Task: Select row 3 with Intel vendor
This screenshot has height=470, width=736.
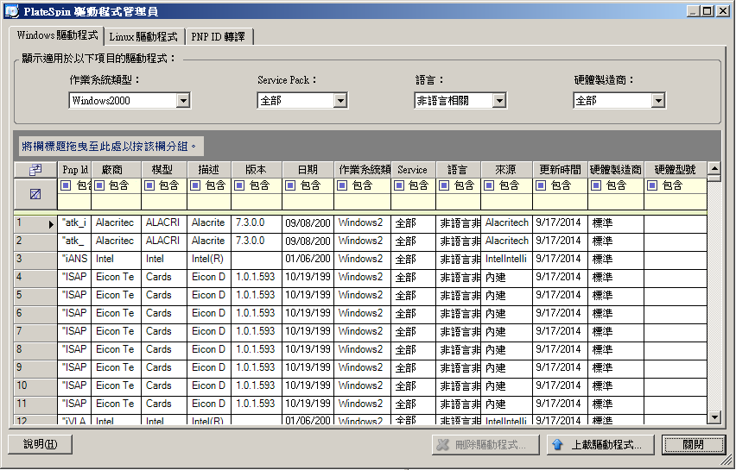Action: pyautogui.click(x=35, y=259)
